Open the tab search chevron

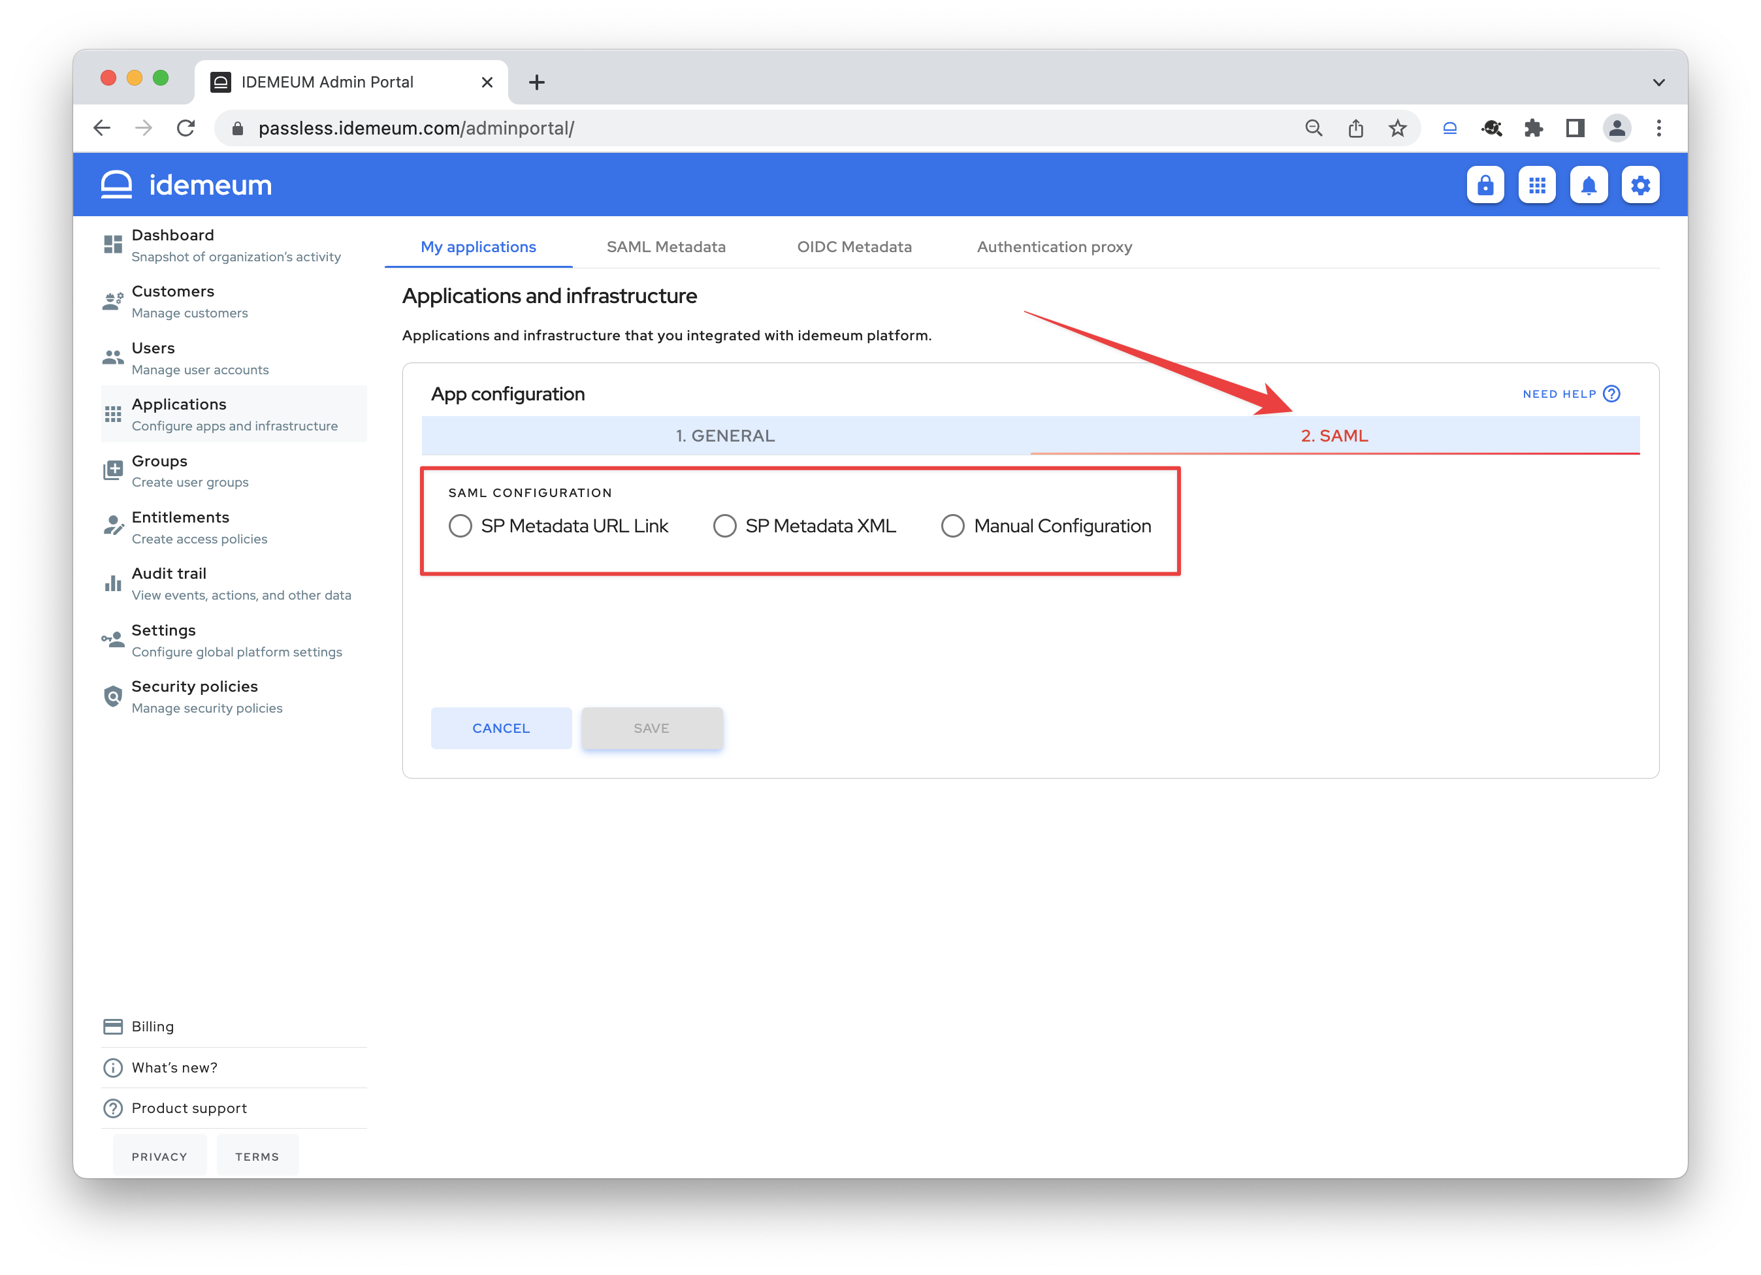(x=1658, y=82)
